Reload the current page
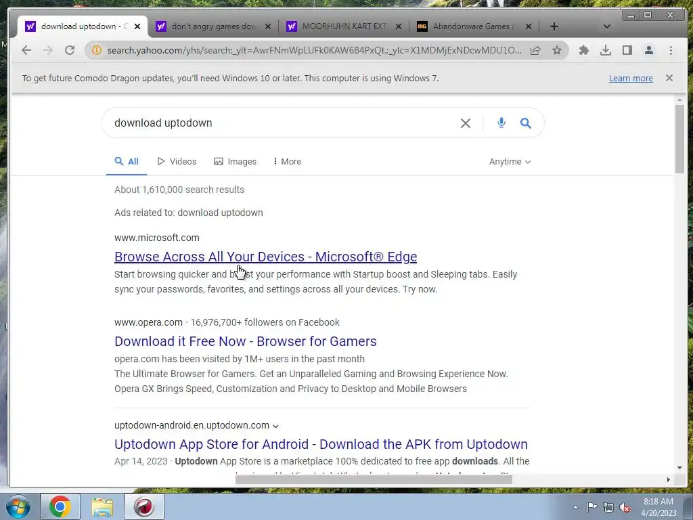The image size is (693, 520). [70, 50]
